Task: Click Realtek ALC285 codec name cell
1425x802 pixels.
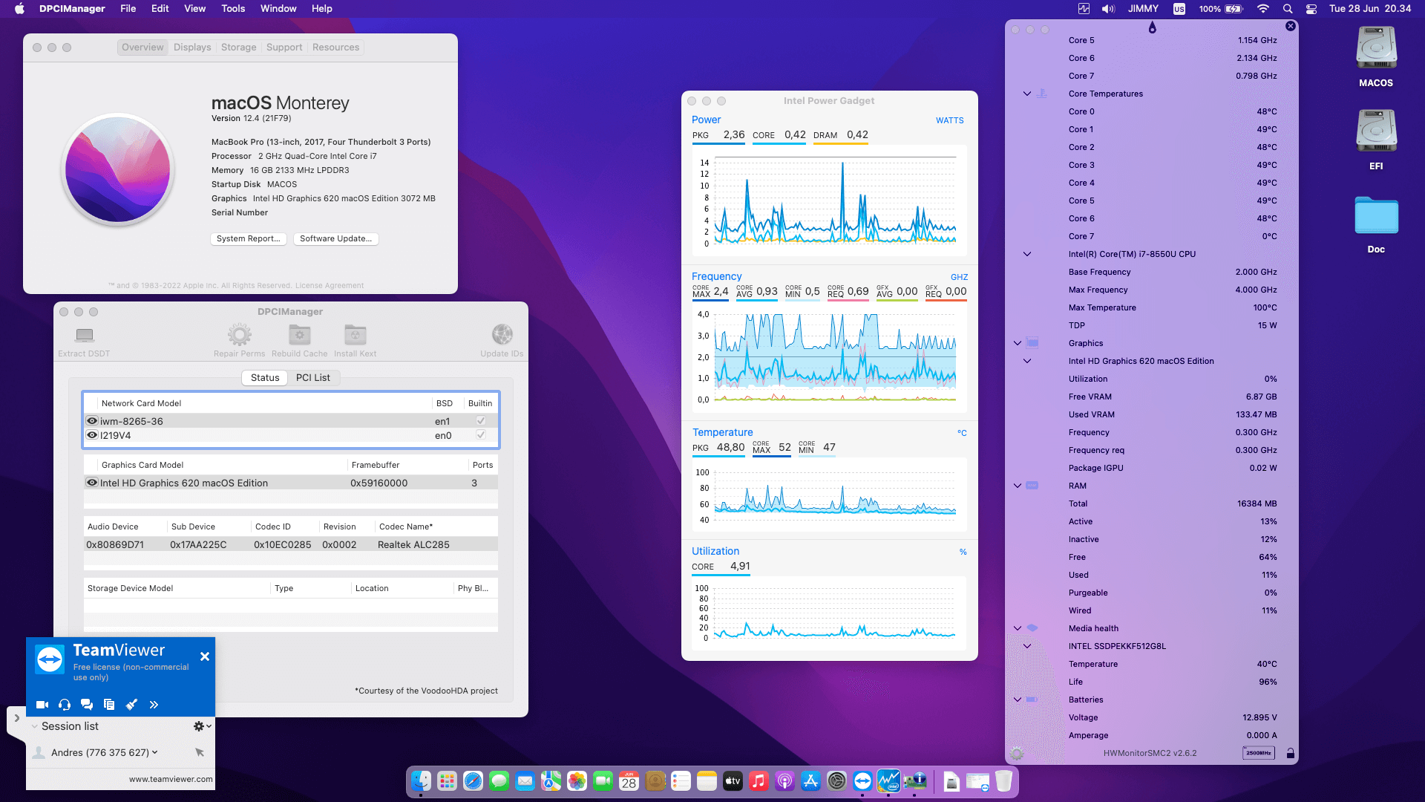Action: [x=413, y=544]
